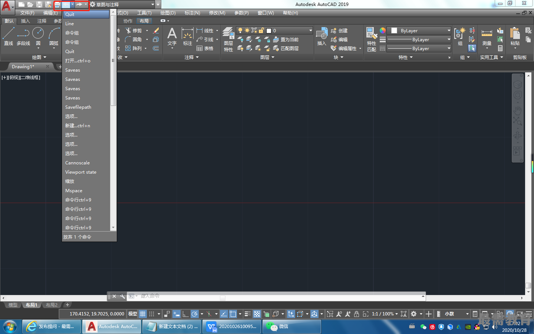
Task: Expand the 图层 (Layers) panel
Action: pos(267,57)
